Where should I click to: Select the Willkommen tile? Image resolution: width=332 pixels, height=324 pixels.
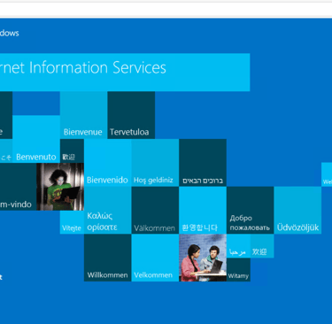point(108,258)
